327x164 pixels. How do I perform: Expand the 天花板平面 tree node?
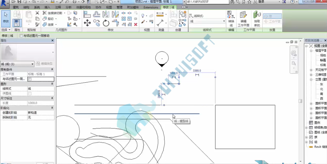(311, 70)
